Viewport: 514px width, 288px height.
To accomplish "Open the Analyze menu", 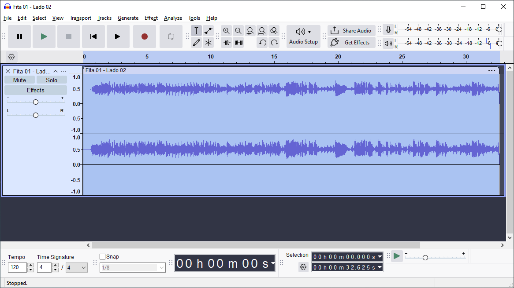I will pos(173,18).
